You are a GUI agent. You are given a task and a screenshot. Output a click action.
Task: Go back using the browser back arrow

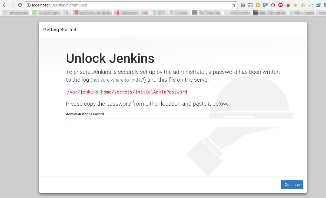5,5
